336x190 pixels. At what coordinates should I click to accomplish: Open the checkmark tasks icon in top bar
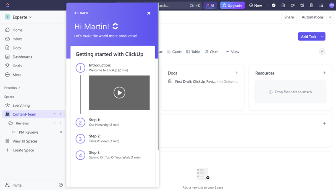coord(274,5)
